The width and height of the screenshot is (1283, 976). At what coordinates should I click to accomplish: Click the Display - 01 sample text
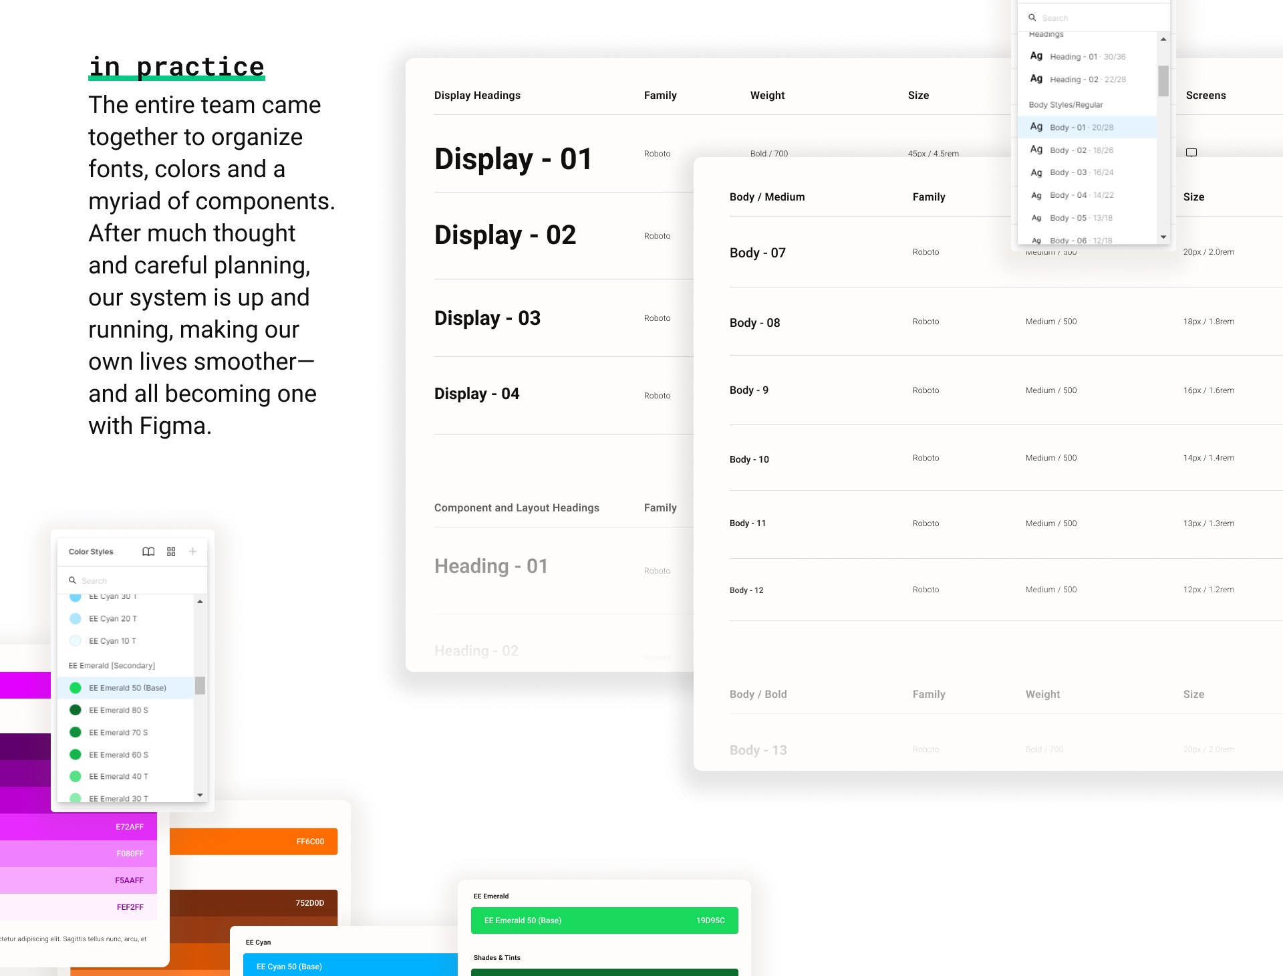click(513, 159)
